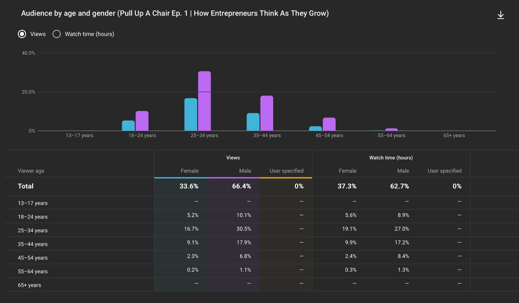Select the 25–34 years table row label

[33, 230]
